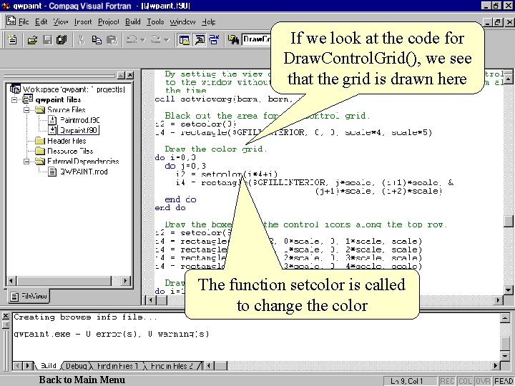Image resolution: width=515 pixels, height=386 pixels.
Task: Open the Redo history dropdown arrow
Action: click(167, 40)
